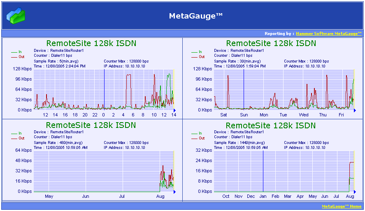Click the 'Jun' axis label on the 480-minute graph
This screenshot has width=365, height=211.
(x=86, y=196)
